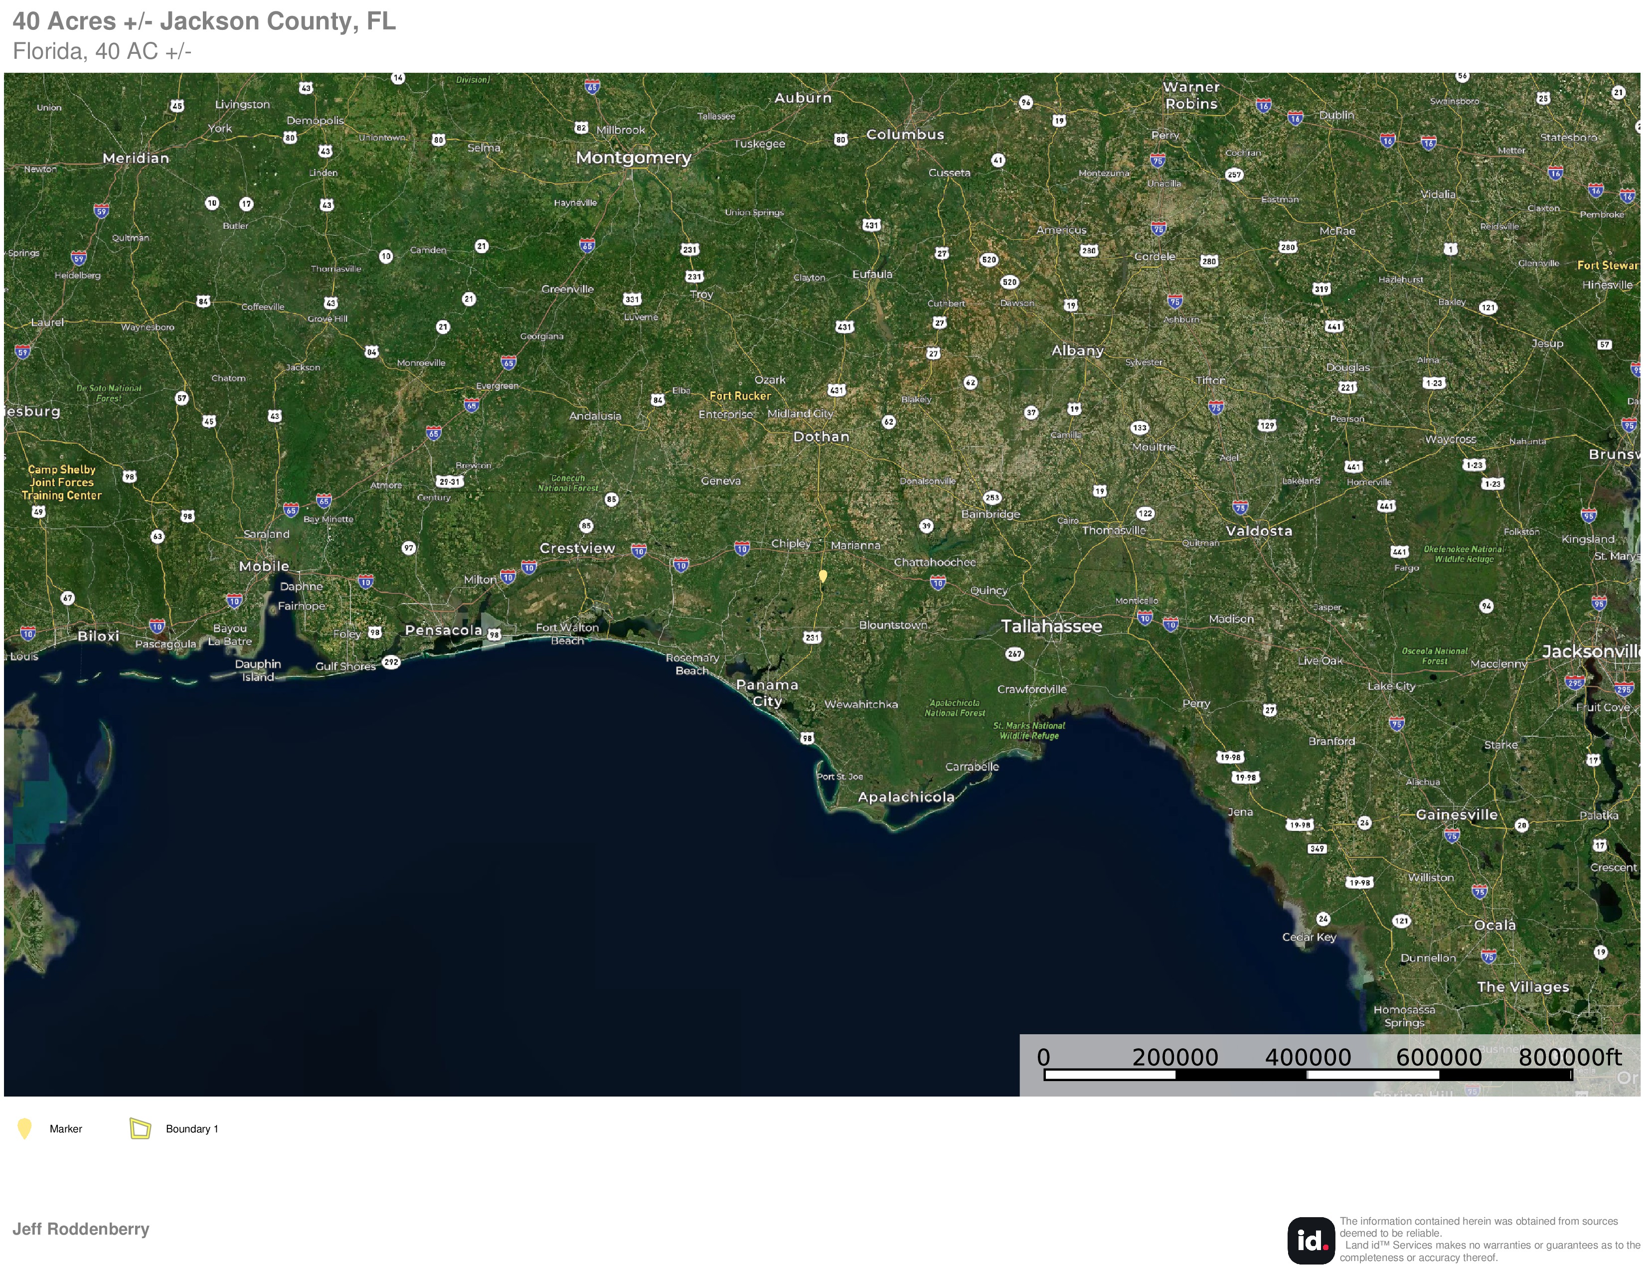Click the 257 shield near Cochran
Viewport: 1645px width, 1271px height.
[x=1234, y=174]
